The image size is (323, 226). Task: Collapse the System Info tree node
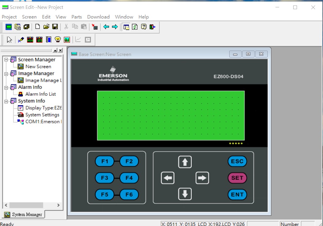point(6,101)
